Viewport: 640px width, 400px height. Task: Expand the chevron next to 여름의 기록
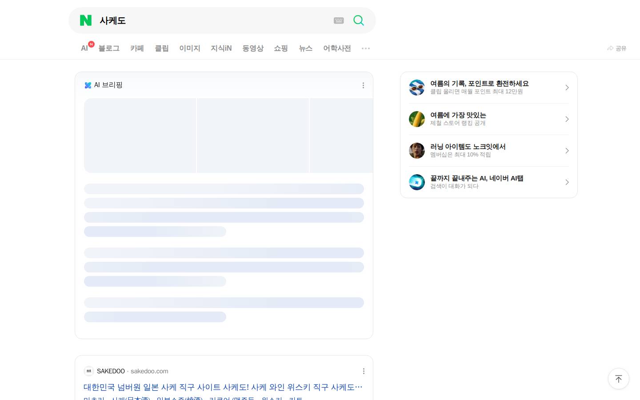567,88
